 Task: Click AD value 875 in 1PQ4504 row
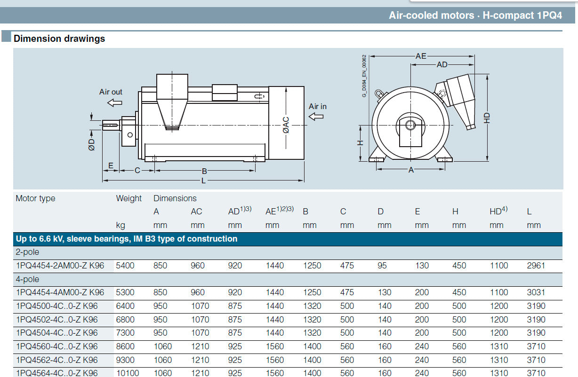coord(235,333)
